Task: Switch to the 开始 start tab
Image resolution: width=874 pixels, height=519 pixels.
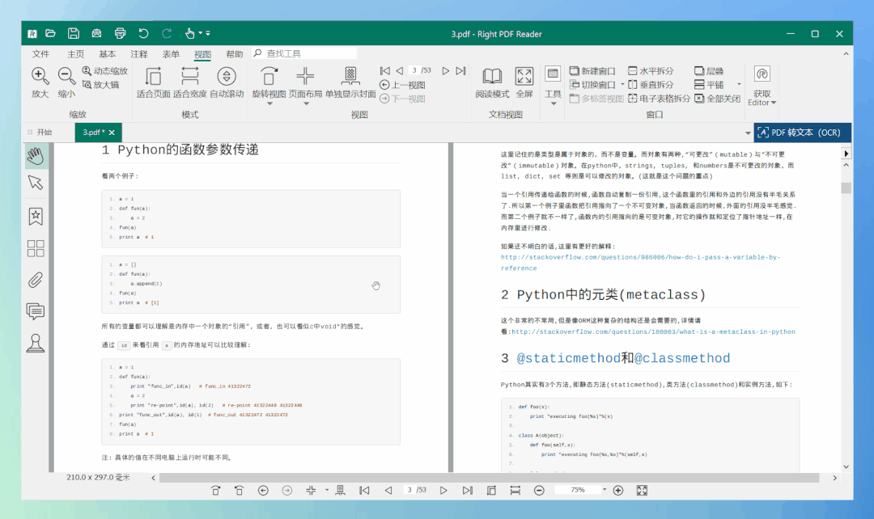Action: 44,133
